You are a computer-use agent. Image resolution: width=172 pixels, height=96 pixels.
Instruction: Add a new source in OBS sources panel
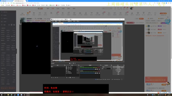coord(67,78)
